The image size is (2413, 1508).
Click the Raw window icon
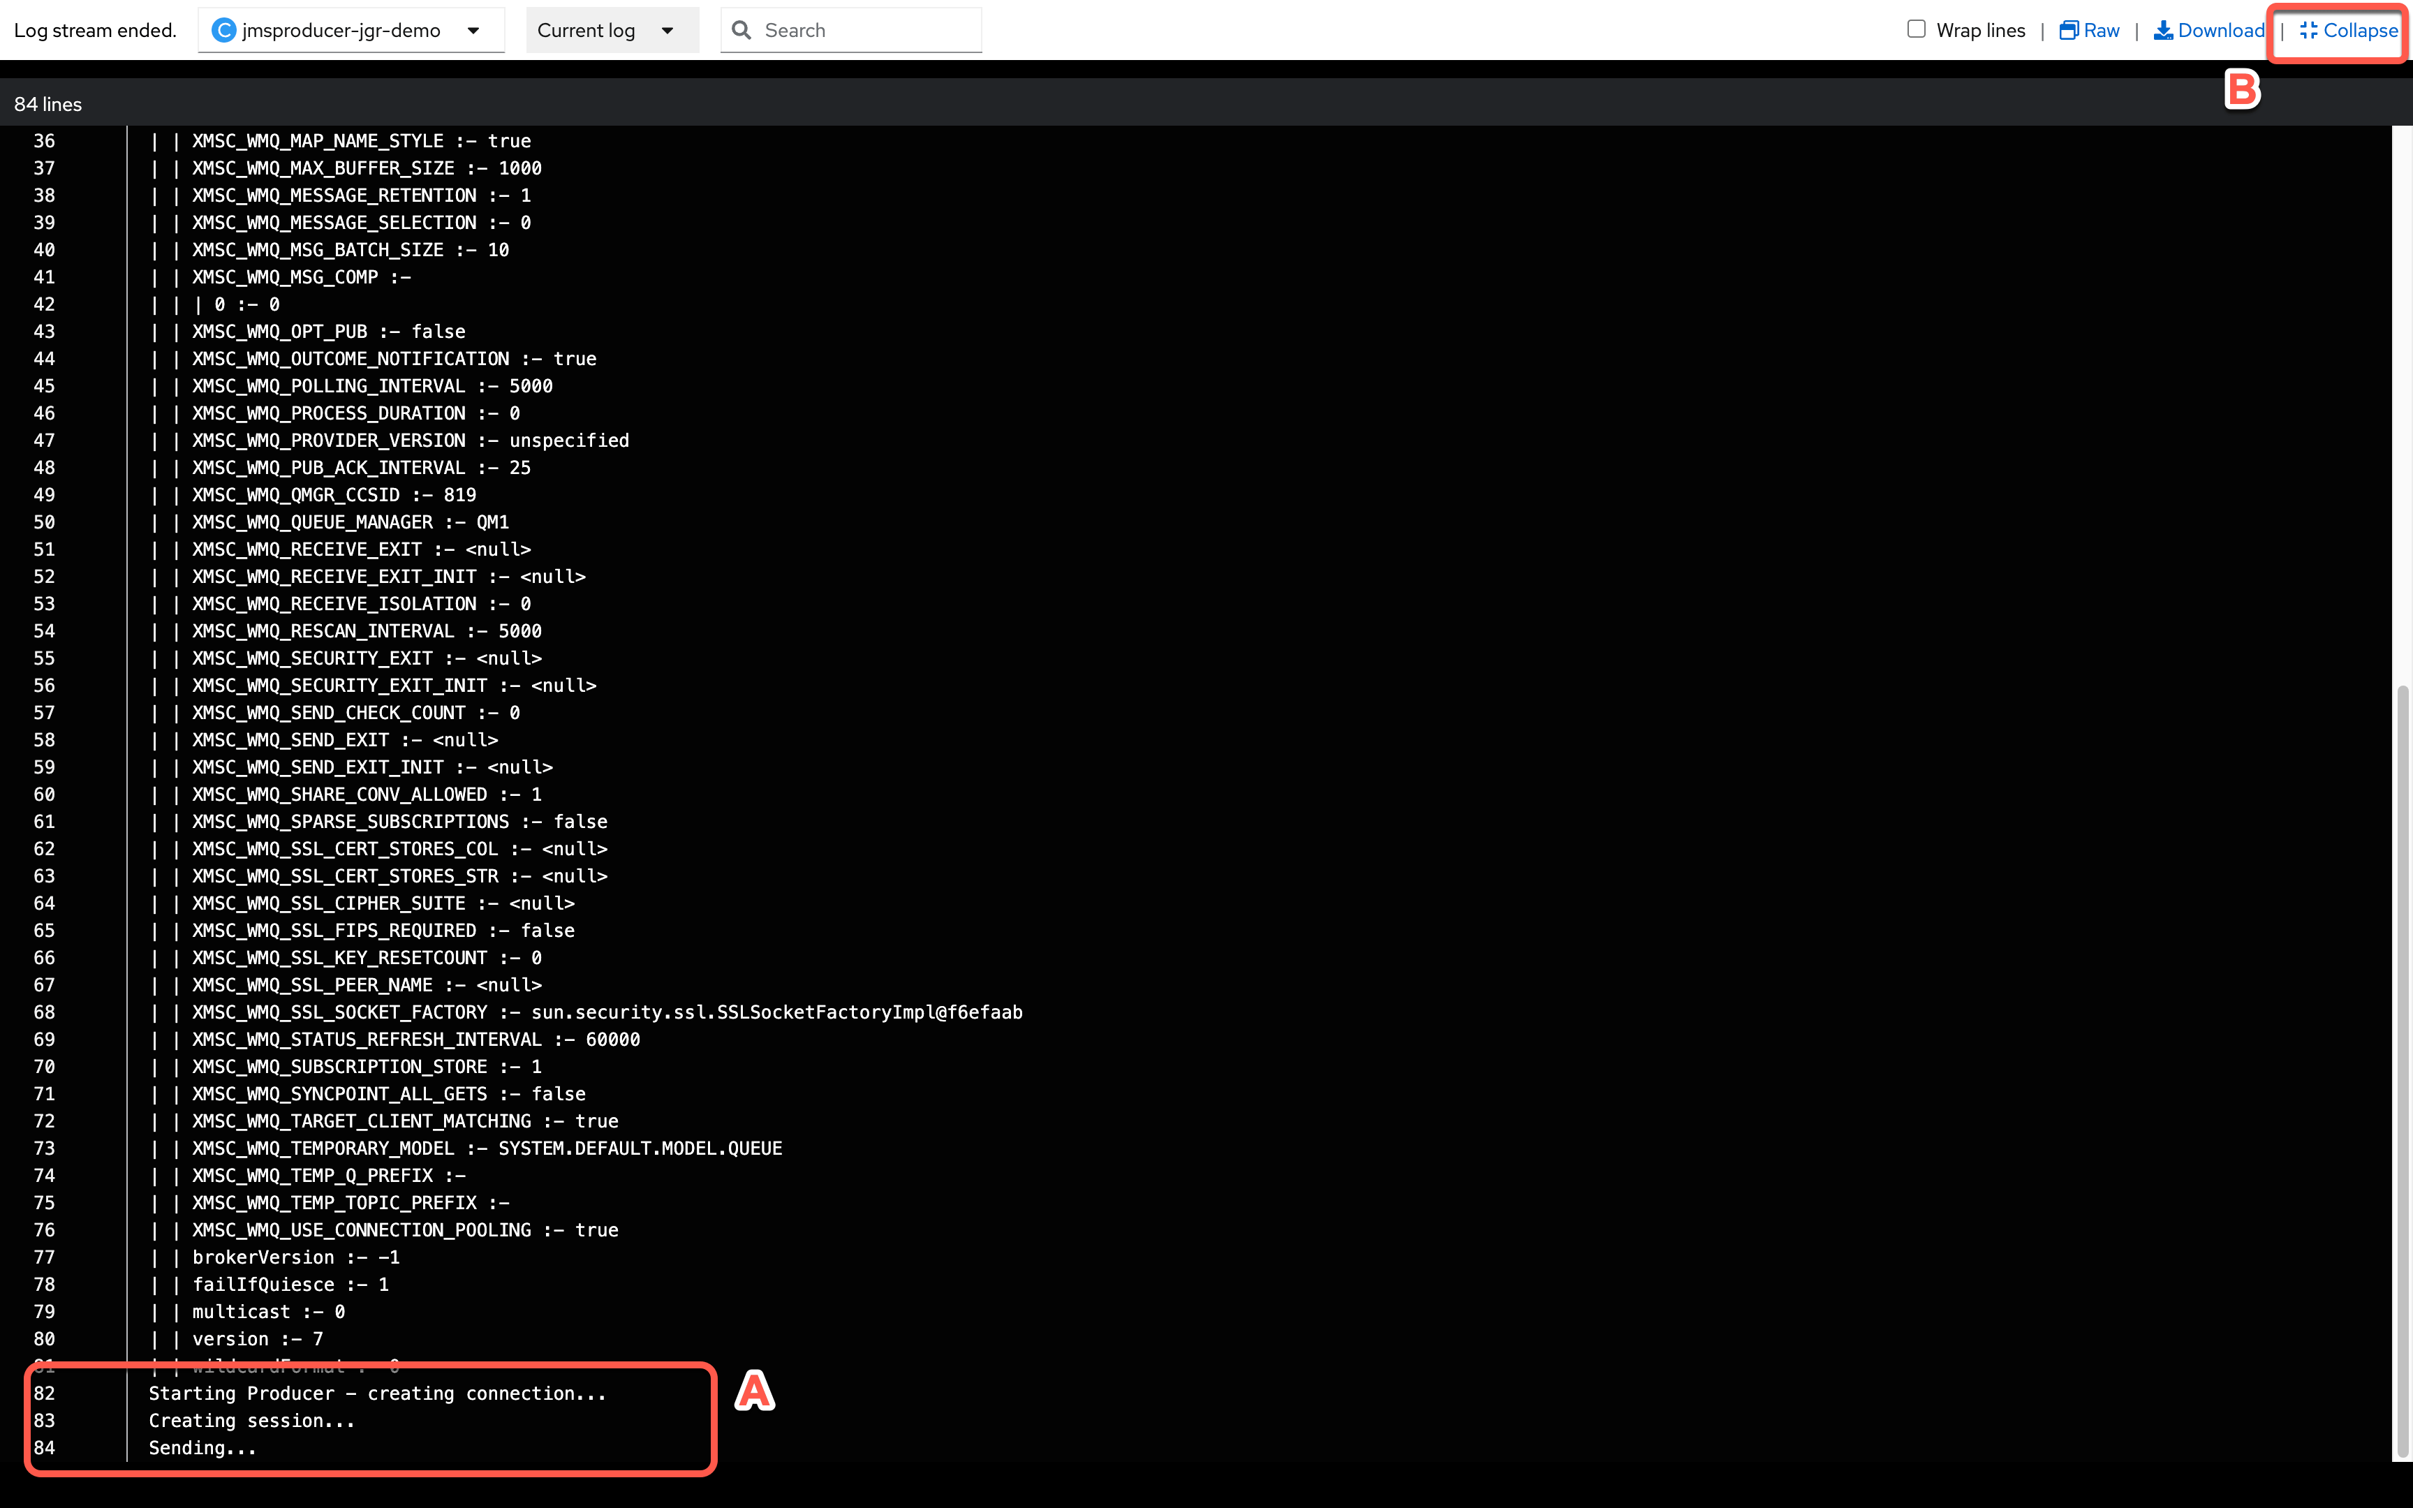point(2069,30)
